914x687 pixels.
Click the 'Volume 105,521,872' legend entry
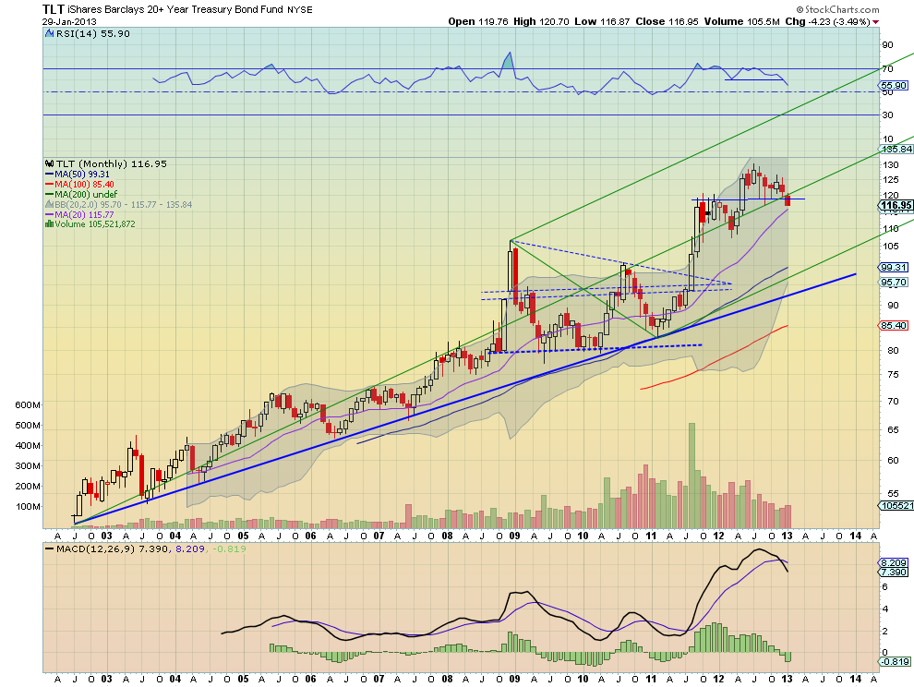pyautogui.click(x=95, y=224)
